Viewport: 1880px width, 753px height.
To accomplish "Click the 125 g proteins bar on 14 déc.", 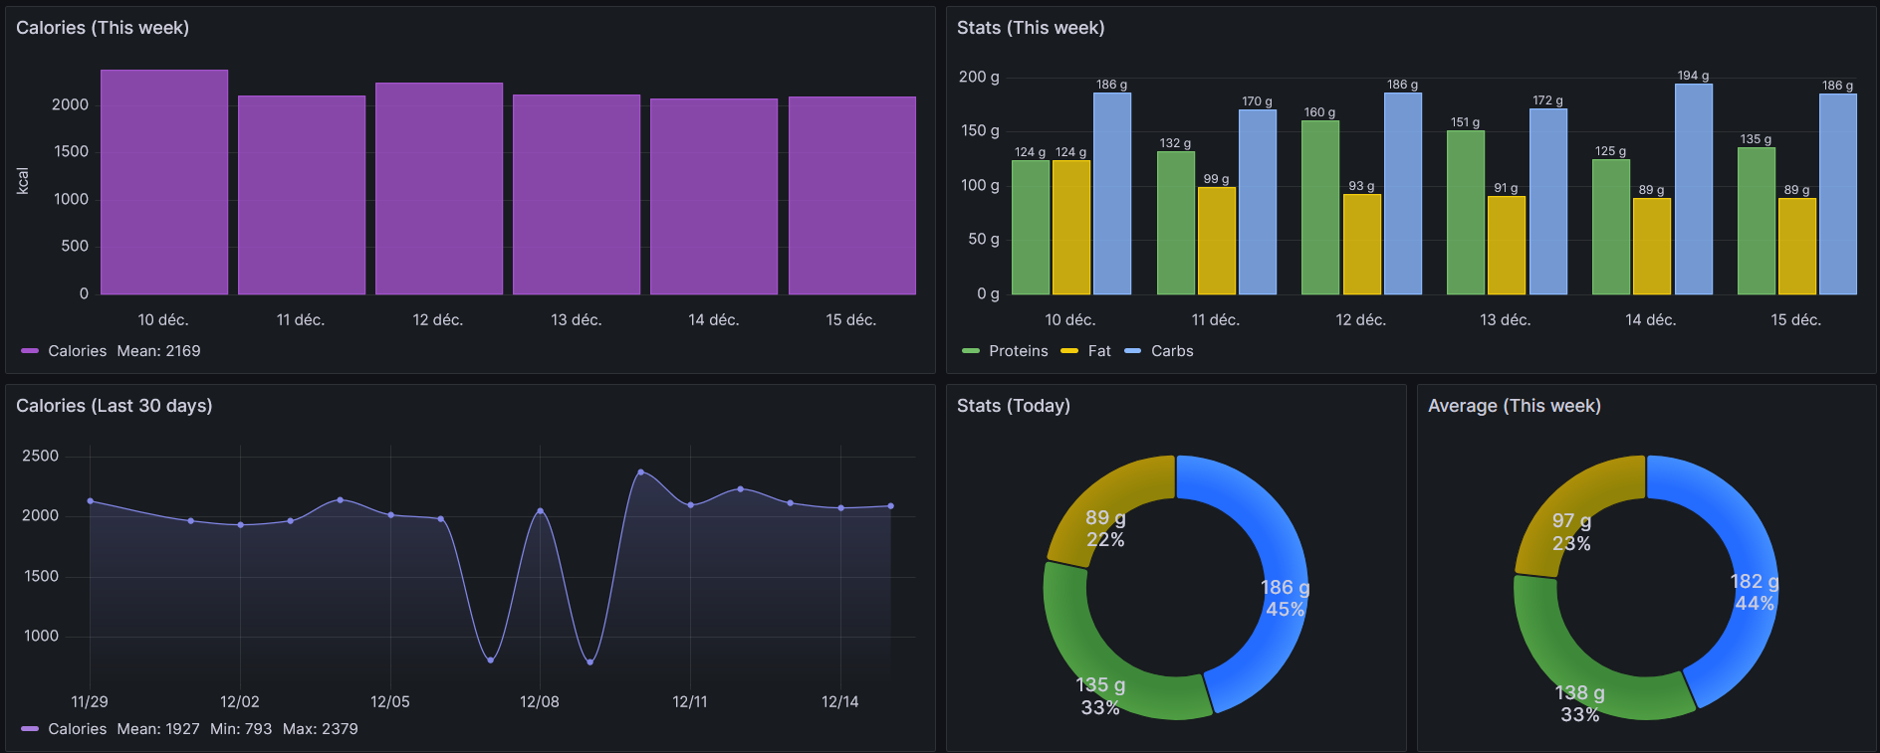I will click(1611, 227).
